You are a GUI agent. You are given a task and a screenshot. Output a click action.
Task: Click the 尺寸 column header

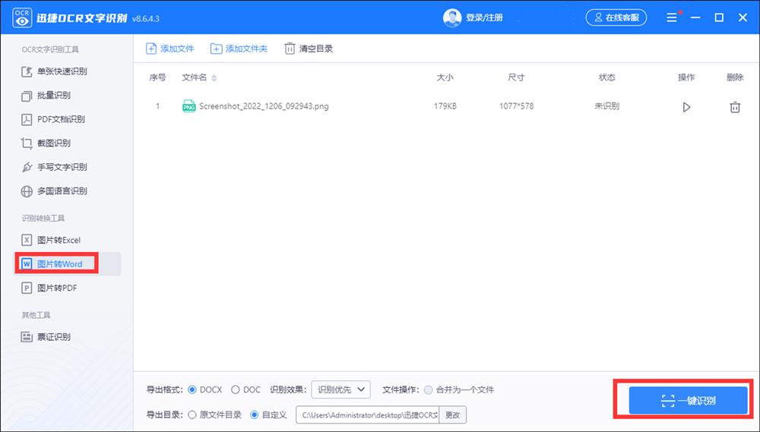coord(516,77)
